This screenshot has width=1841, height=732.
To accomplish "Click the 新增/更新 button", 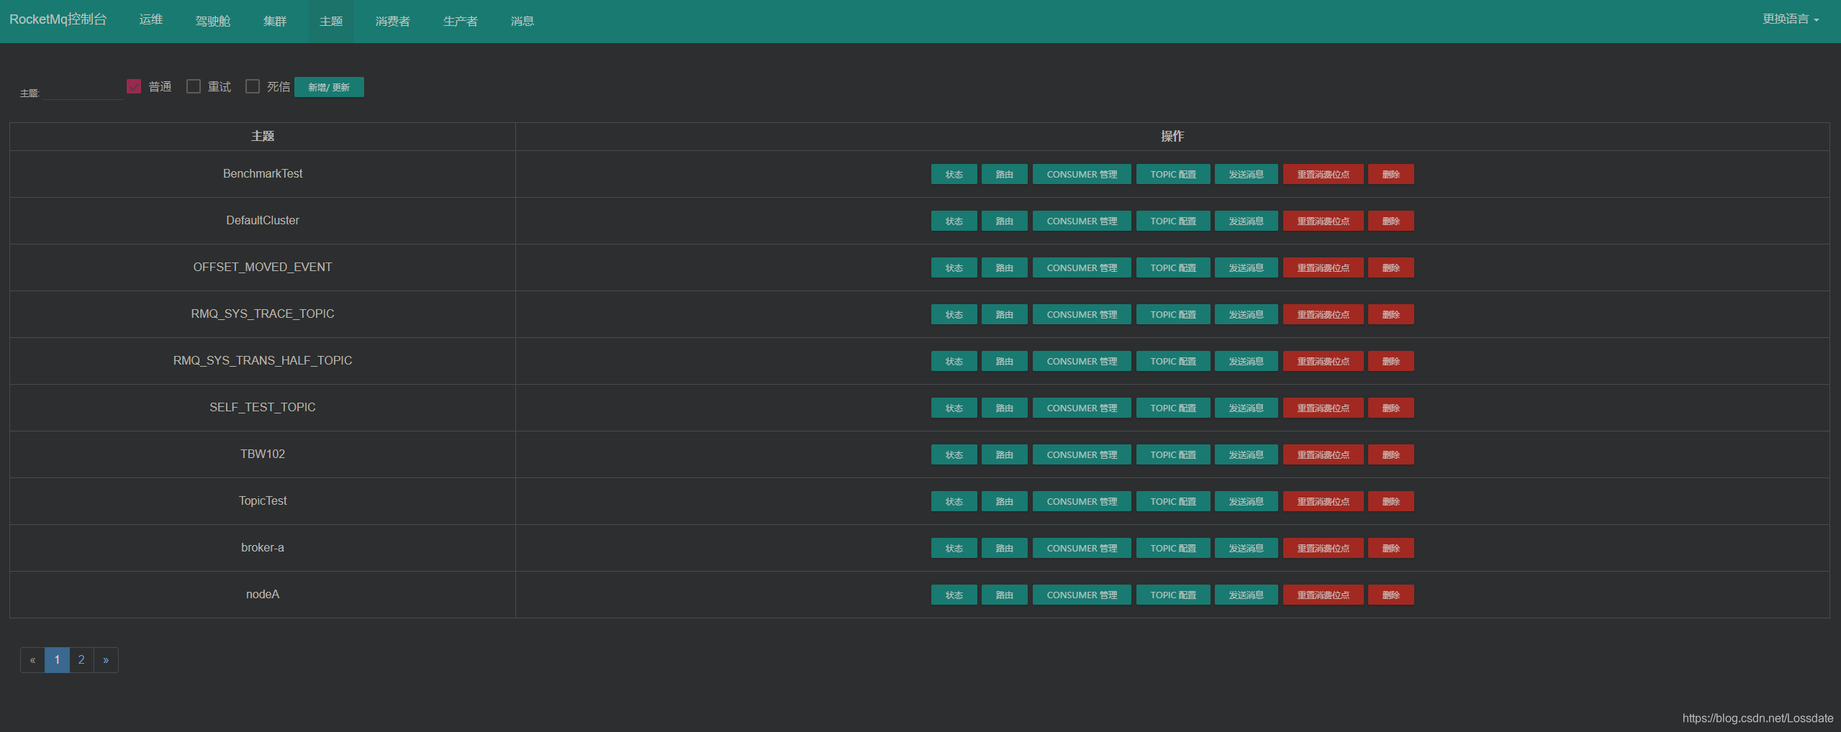I will point(329,87).
